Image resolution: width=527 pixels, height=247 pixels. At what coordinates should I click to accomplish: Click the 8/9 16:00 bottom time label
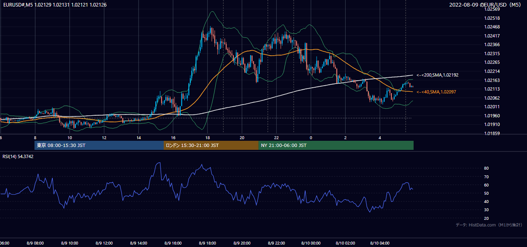(173, 243)
